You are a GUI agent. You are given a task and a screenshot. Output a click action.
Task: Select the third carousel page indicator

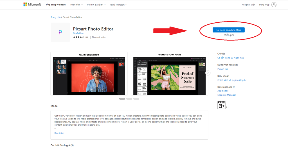click(x=136, y=99)
